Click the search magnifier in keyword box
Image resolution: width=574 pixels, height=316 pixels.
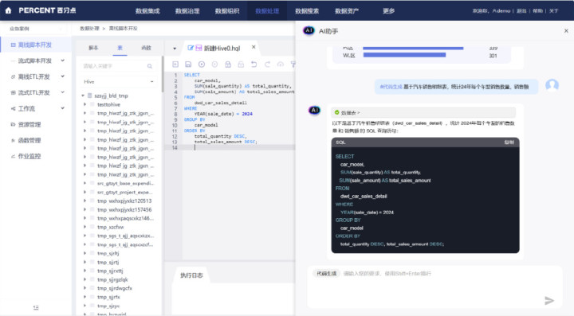coord(150,66)
